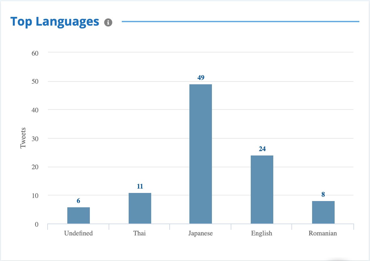Click the info icon beside Top Languages
Viewport: 370px width, 261px height.
click(108, 22)
